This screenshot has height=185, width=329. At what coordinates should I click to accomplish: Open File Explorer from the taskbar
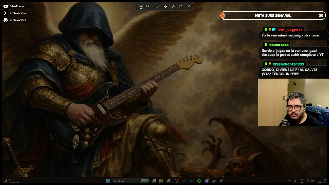tap(161, 181)
